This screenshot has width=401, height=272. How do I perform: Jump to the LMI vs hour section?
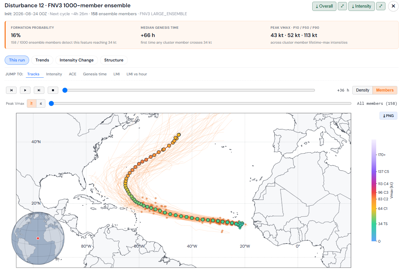pos(137,74)
